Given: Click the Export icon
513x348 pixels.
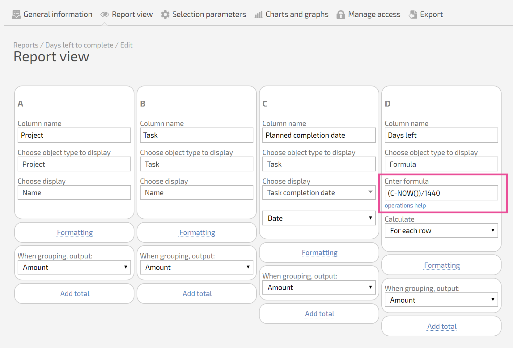Looking at the screenshot, I should (x=413, y=15).
